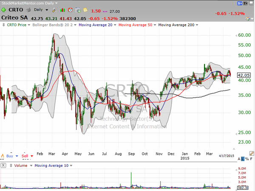Viewport: 255px width, 191px height.
Task: Click the CRTO ticker symbol
Action: (x=16, y=10)
